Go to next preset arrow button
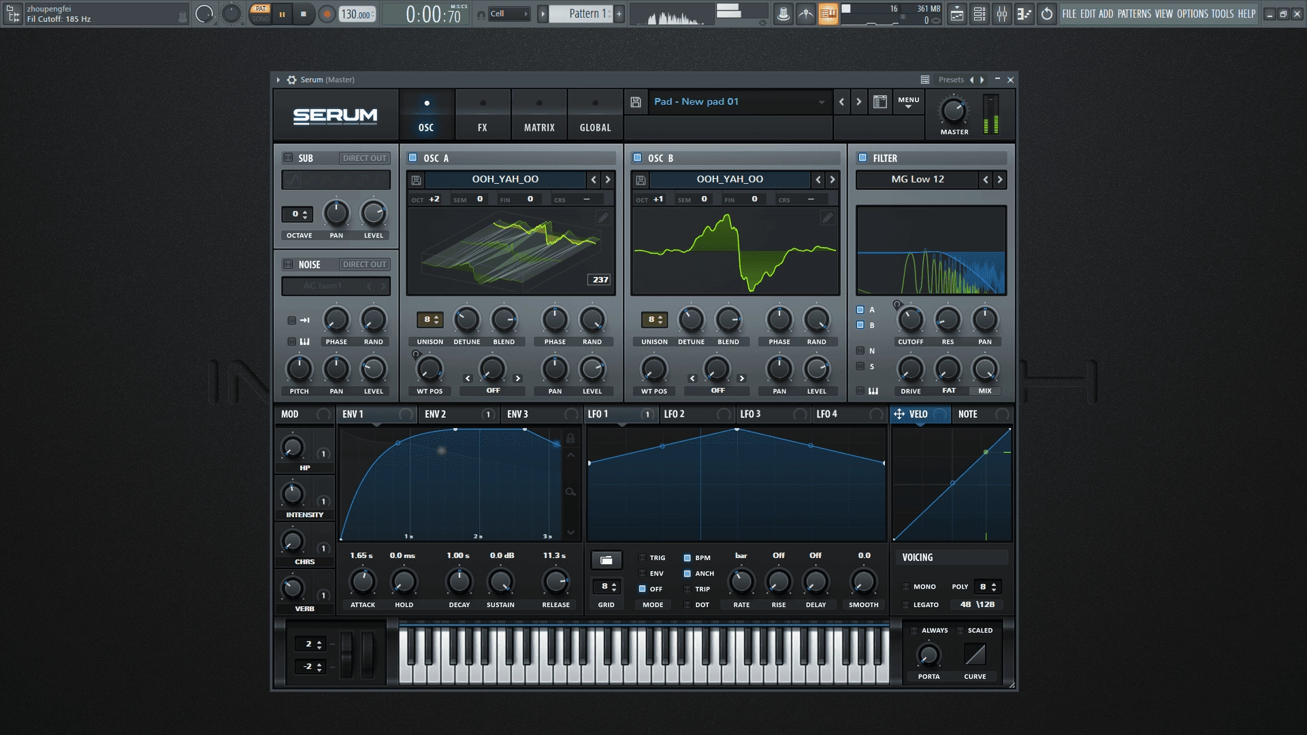The image size is (1307, 735). pyautogui.click(x=858, y=102)
